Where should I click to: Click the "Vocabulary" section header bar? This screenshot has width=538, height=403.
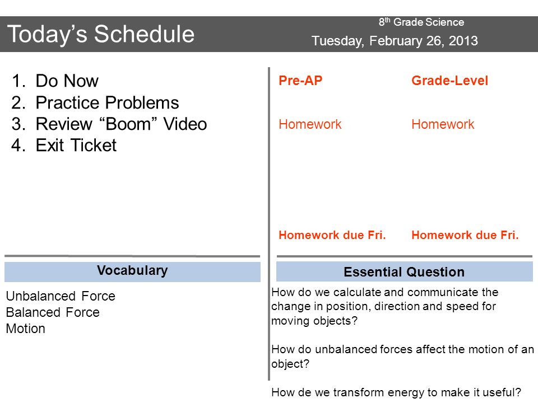click(132, 272)
